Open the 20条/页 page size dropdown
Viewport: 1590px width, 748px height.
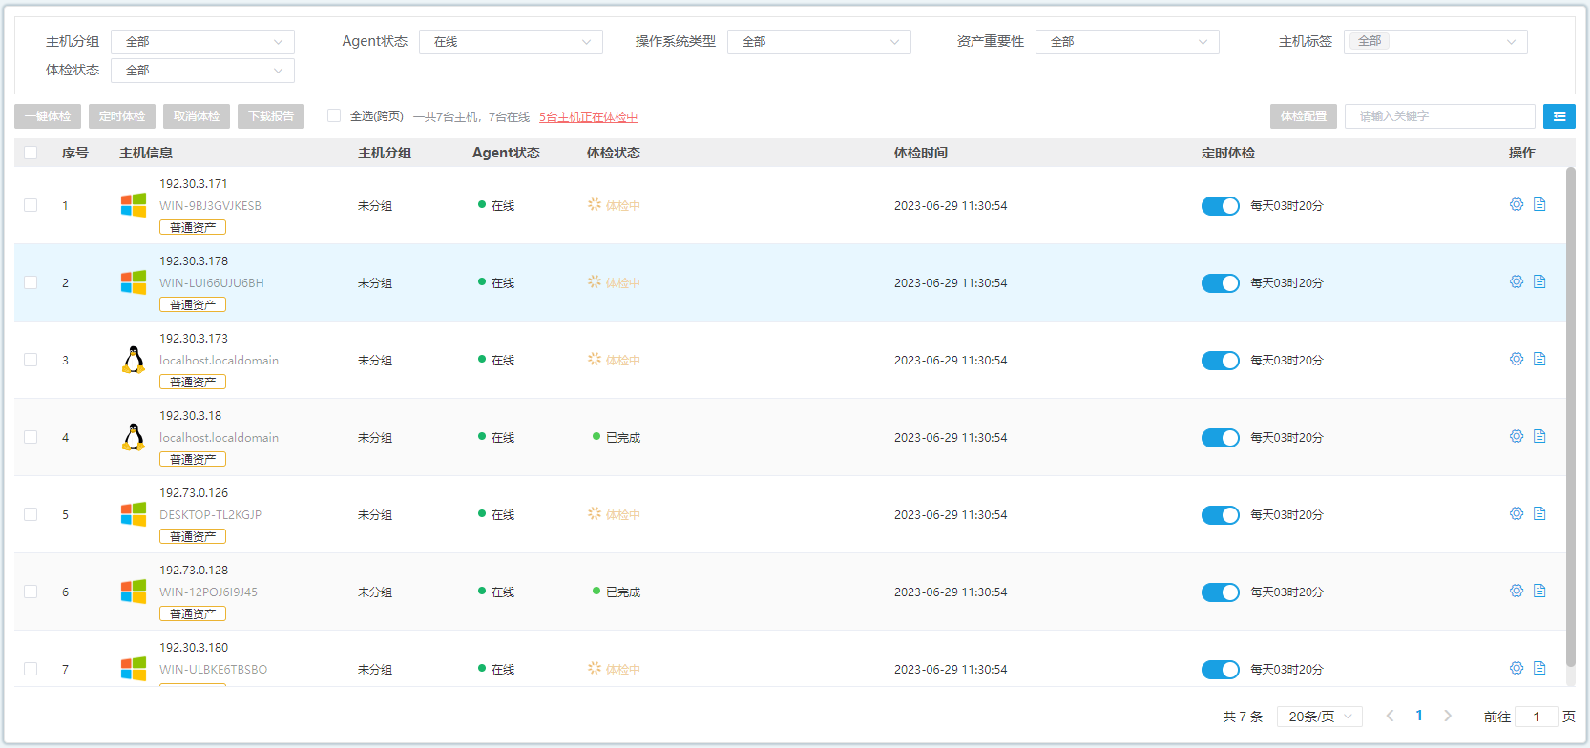point(1321,717)
